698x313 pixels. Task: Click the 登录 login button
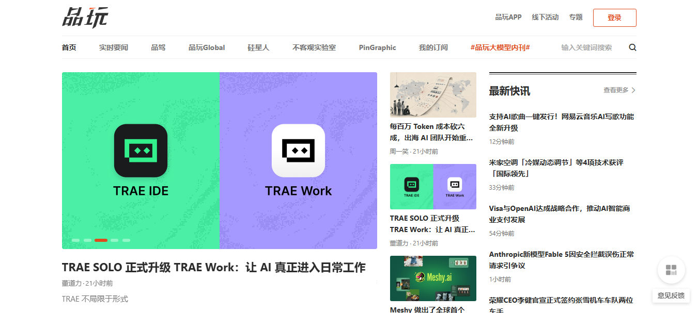(614, 18)
